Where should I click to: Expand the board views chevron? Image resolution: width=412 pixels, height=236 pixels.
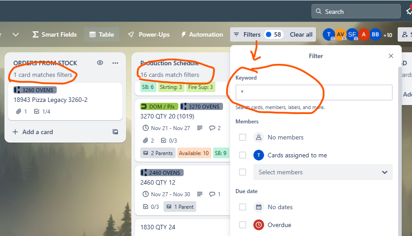click(16, 34)
